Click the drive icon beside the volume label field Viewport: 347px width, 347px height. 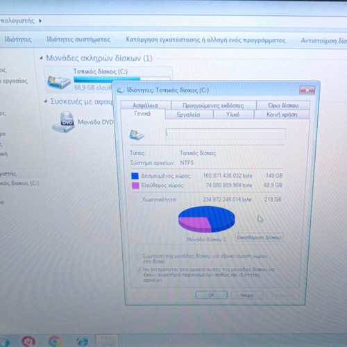(137, 135)
